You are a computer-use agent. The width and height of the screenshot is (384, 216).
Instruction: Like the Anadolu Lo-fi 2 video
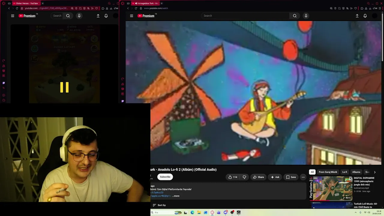[x=232, y=177]
